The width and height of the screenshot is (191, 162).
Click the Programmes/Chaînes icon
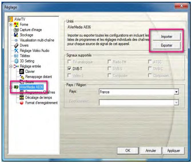tap(22, 92)
